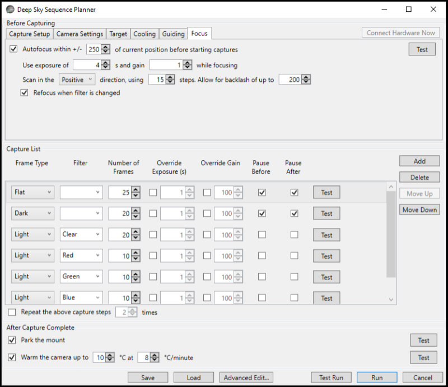Open the Clear filter dropdown
Viewport: 448px width, 387px height.
pos(81,234)
